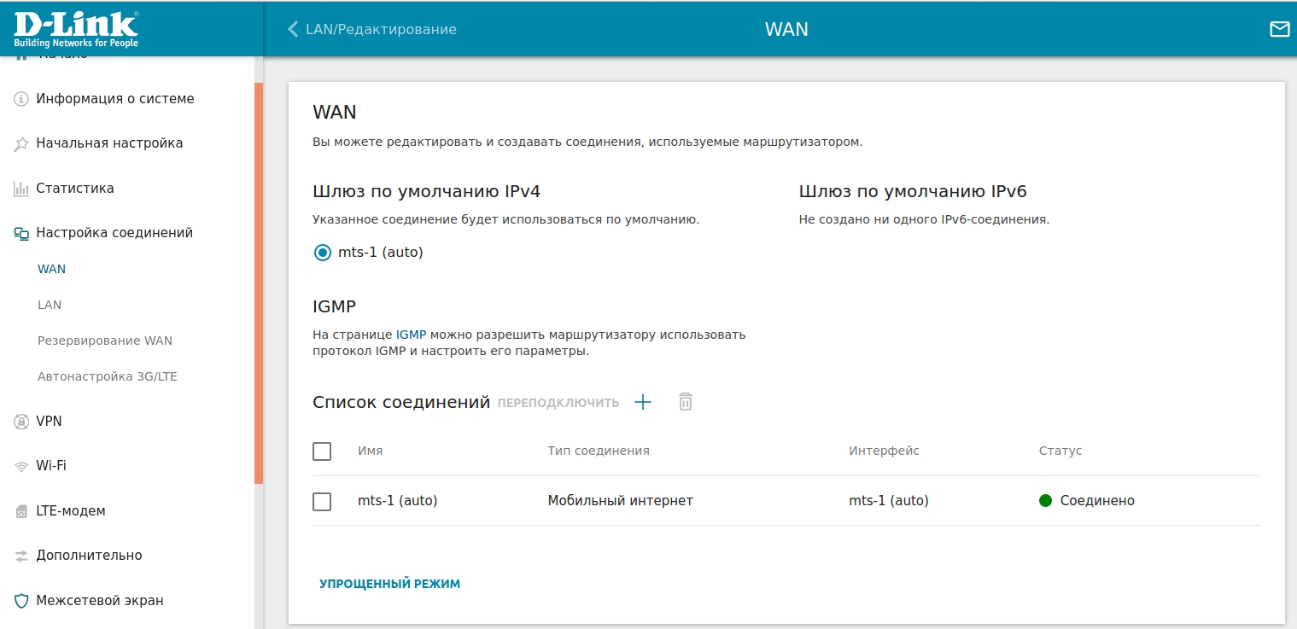Click the LTE-модем SIM card icon

click(21, 511)
